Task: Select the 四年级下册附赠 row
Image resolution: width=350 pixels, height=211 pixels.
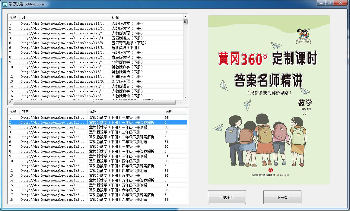Action: point(98,171)
